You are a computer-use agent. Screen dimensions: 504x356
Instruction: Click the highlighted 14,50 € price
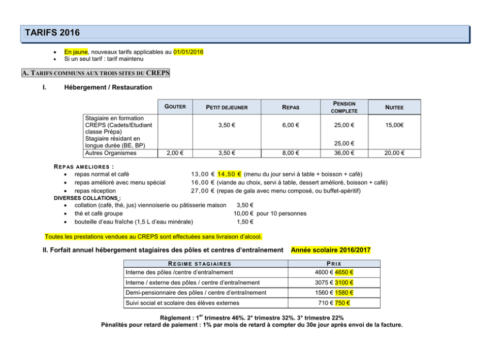click(x=230, y=174)
